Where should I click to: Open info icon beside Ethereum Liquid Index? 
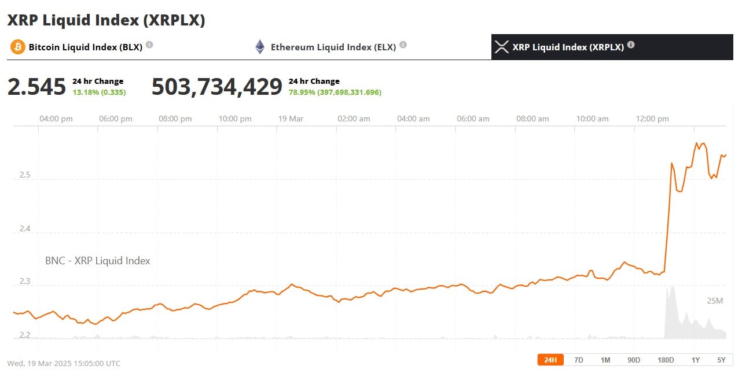pos(403,45)
